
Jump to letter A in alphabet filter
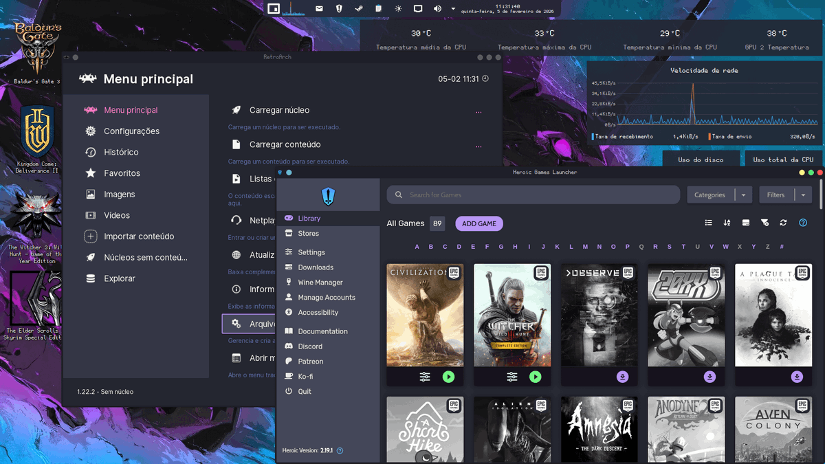click(x=417, y=247)
